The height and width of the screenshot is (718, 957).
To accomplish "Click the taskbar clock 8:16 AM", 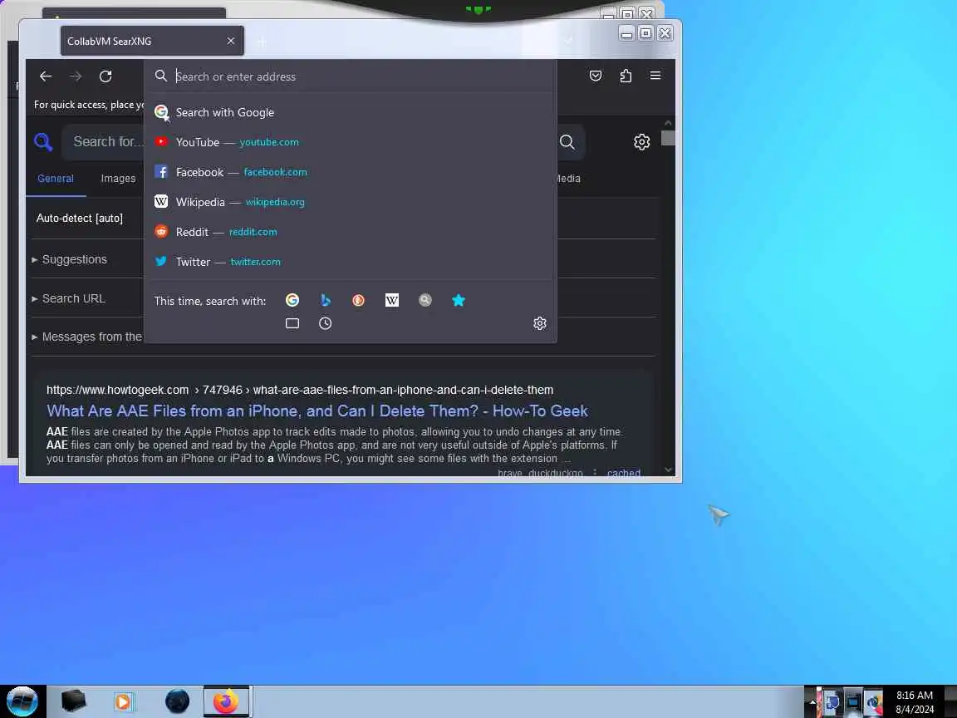I will (915, 696).
